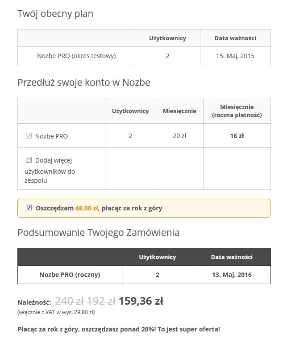Click the crossed-out 192 zł price

101,301
